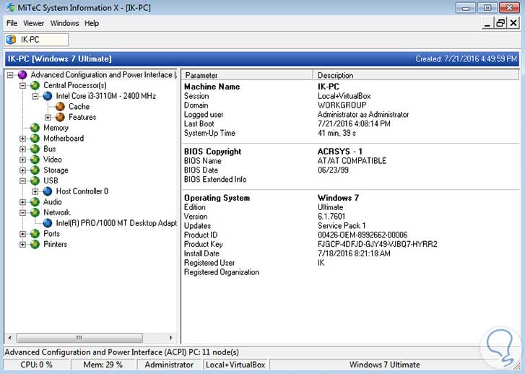Click the green USB node icon
The width and height of the screenshot is (525, 374).
pyautogui.click(x=35, y=181)
